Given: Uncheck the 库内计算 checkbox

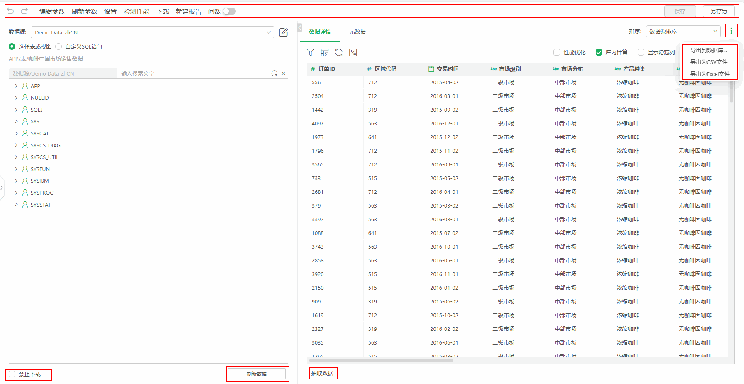Looking at the screenshot, I should (x=599, y=52).
